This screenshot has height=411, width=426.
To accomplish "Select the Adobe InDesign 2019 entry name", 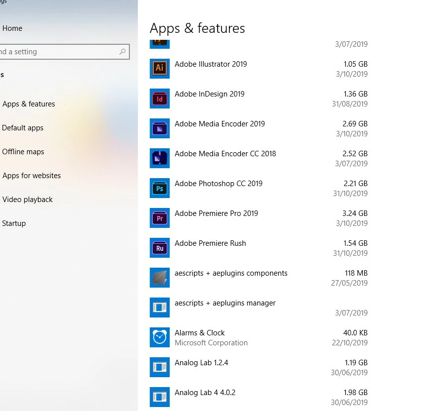I will (210, 94).
